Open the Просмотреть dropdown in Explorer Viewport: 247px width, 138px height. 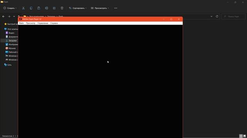pos(100,8)
